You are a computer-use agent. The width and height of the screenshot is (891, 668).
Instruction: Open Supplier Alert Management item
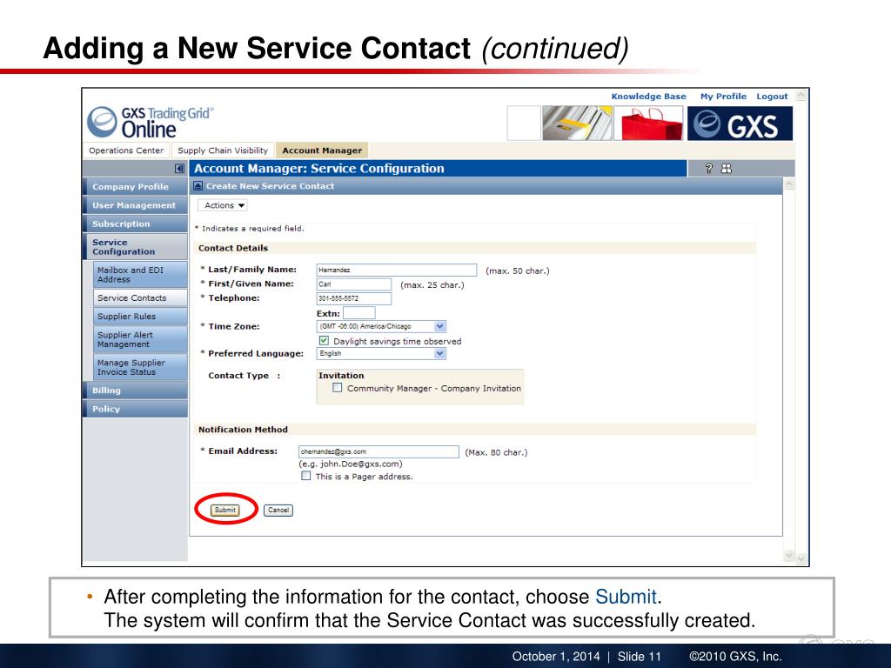[x=140, y=339]
